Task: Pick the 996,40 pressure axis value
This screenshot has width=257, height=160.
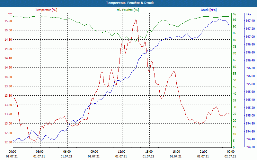Action: [x=251, y=60]
